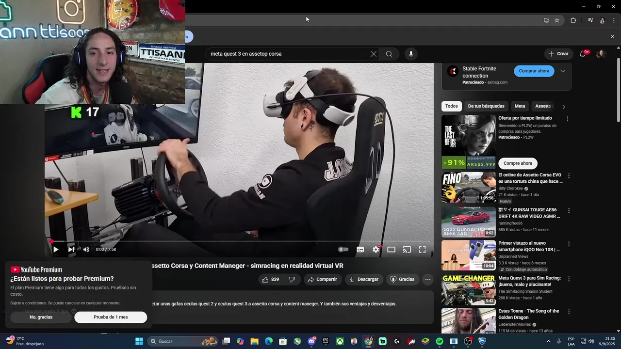621x349 pixels.
Task: Open Microsoft Edge from the taskbar
Action: [x=269, y=341]
